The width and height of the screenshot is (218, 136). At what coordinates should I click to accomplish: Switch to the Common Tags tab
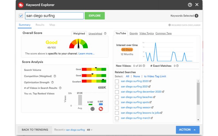click(x=163, y=33)
